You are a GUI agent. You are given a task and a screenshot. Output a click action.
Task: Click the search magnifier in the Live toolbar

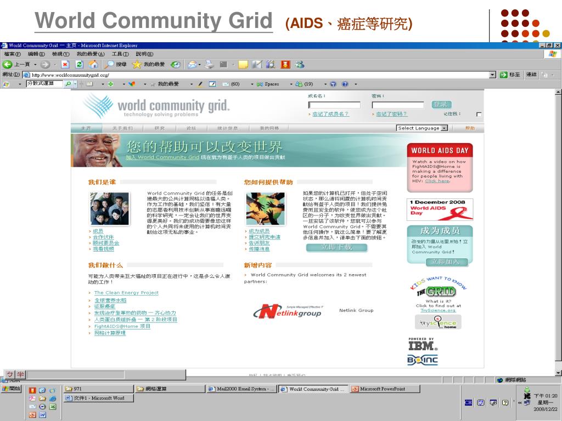tap(68, 84)
